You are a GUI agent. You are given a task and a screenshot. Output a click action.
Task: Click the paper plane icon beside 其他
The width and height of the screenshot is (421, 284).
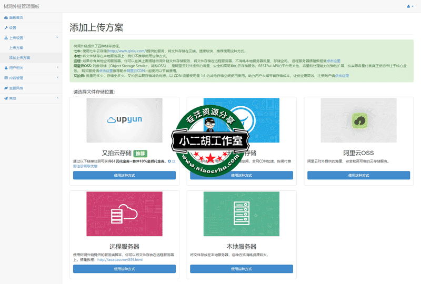6,98
